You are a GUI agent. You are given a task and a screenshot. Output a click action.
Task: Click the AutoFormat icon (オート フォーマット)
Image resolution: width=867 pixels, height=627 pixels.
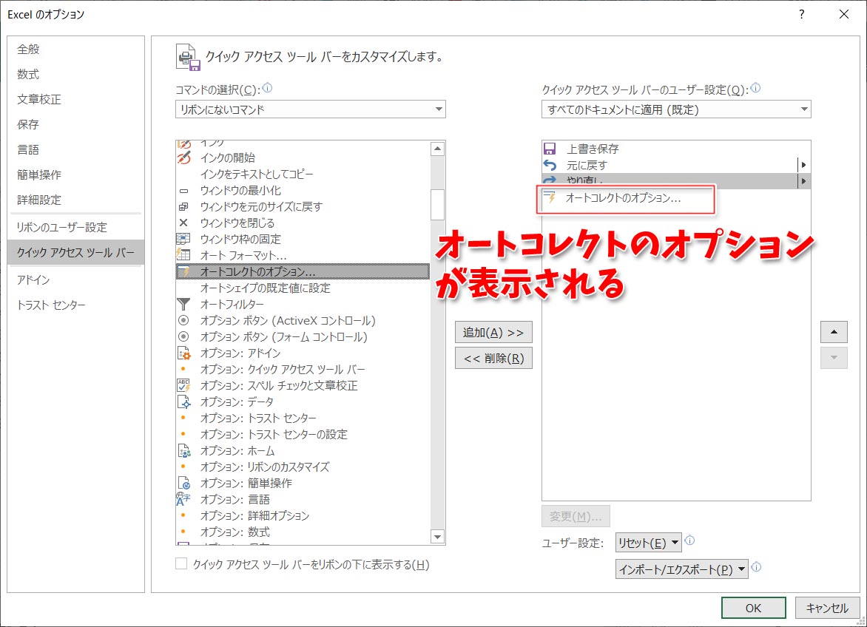pyautogui.click(x=183, y=254)
